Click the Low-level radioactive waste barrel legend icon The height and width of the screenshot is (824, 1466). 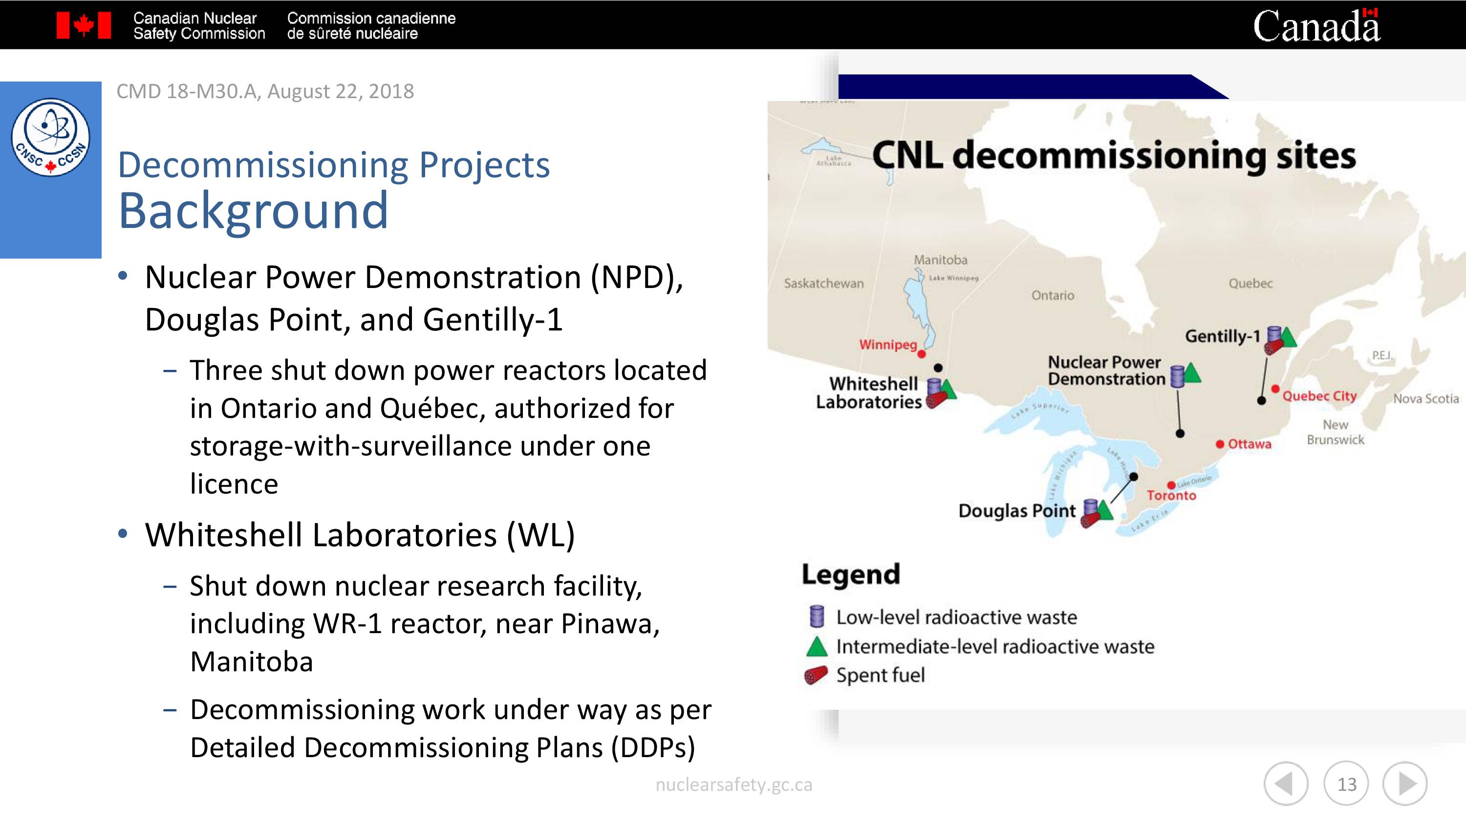[817, 616]
